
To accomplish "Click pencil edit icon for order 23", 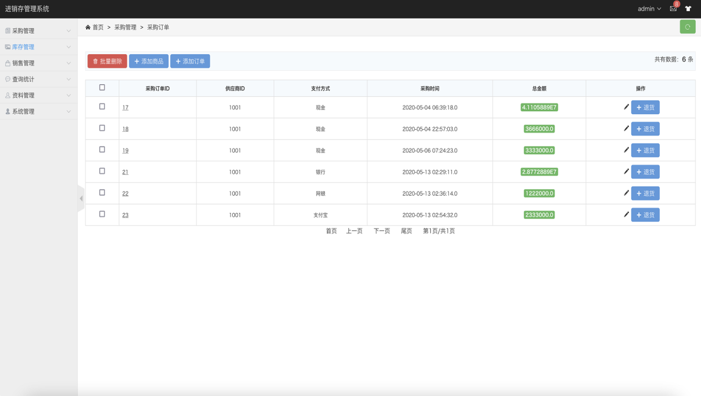I will 626,215.
